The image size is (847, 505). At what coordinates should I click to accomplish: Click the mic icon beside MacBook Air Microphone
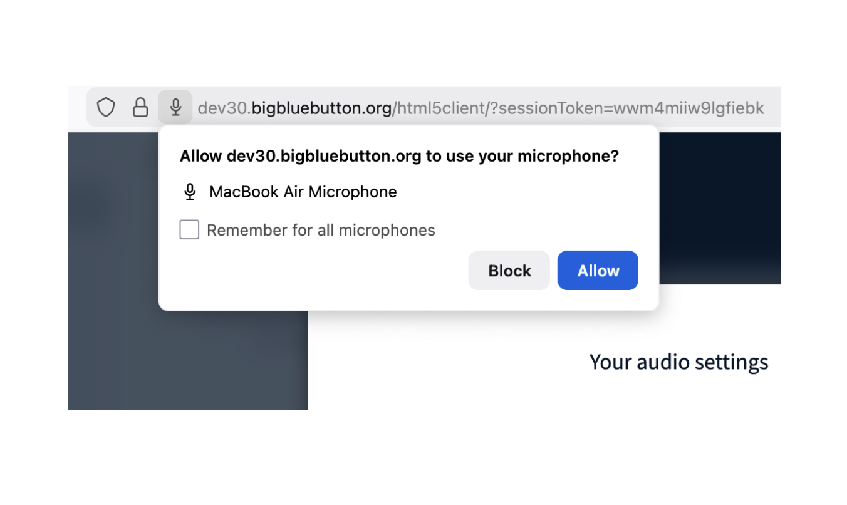189,192
